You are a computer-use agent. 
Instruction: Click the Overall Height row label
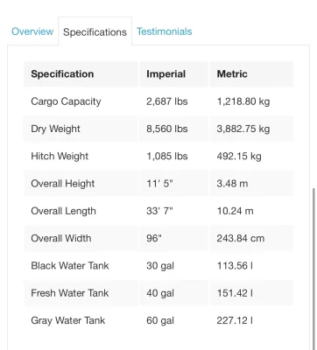pyautogui.click(x=63, y=184)
